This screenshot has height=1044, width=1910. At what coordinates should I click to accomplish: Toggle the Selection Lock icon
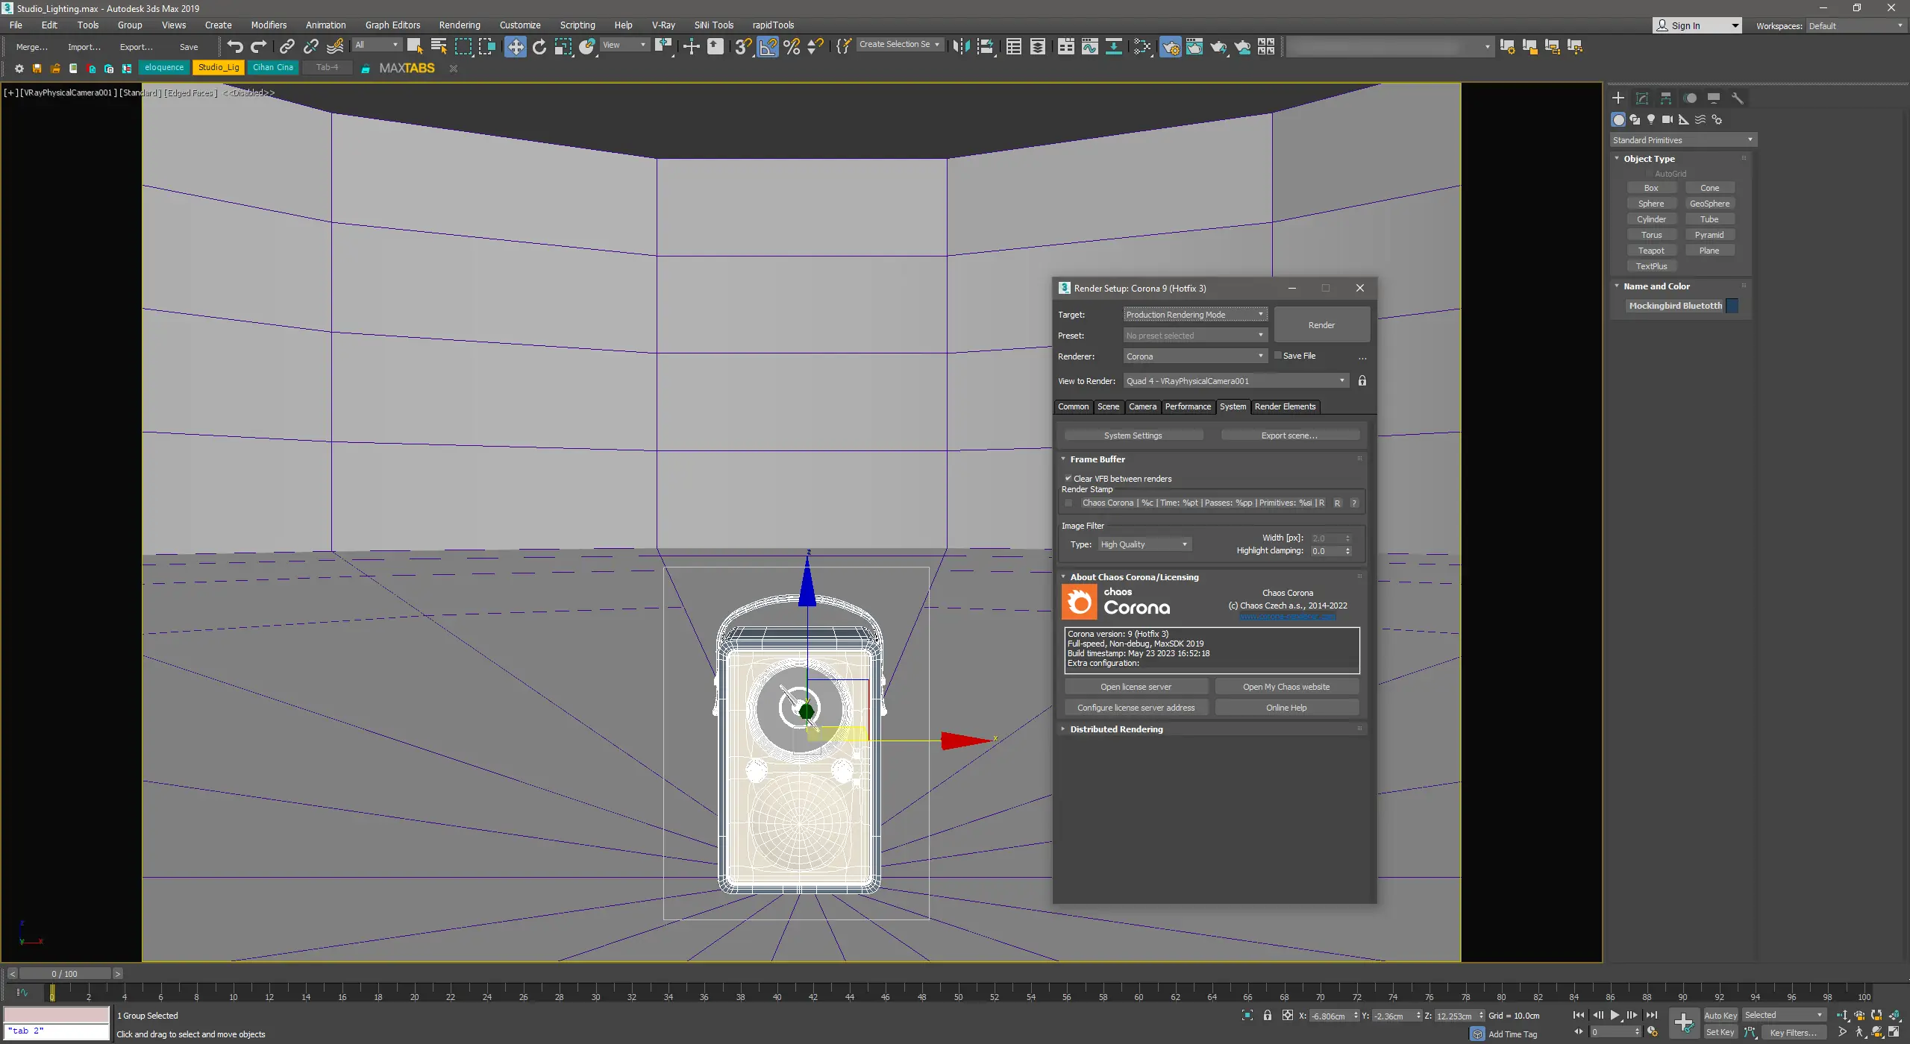point(1268,1016)
